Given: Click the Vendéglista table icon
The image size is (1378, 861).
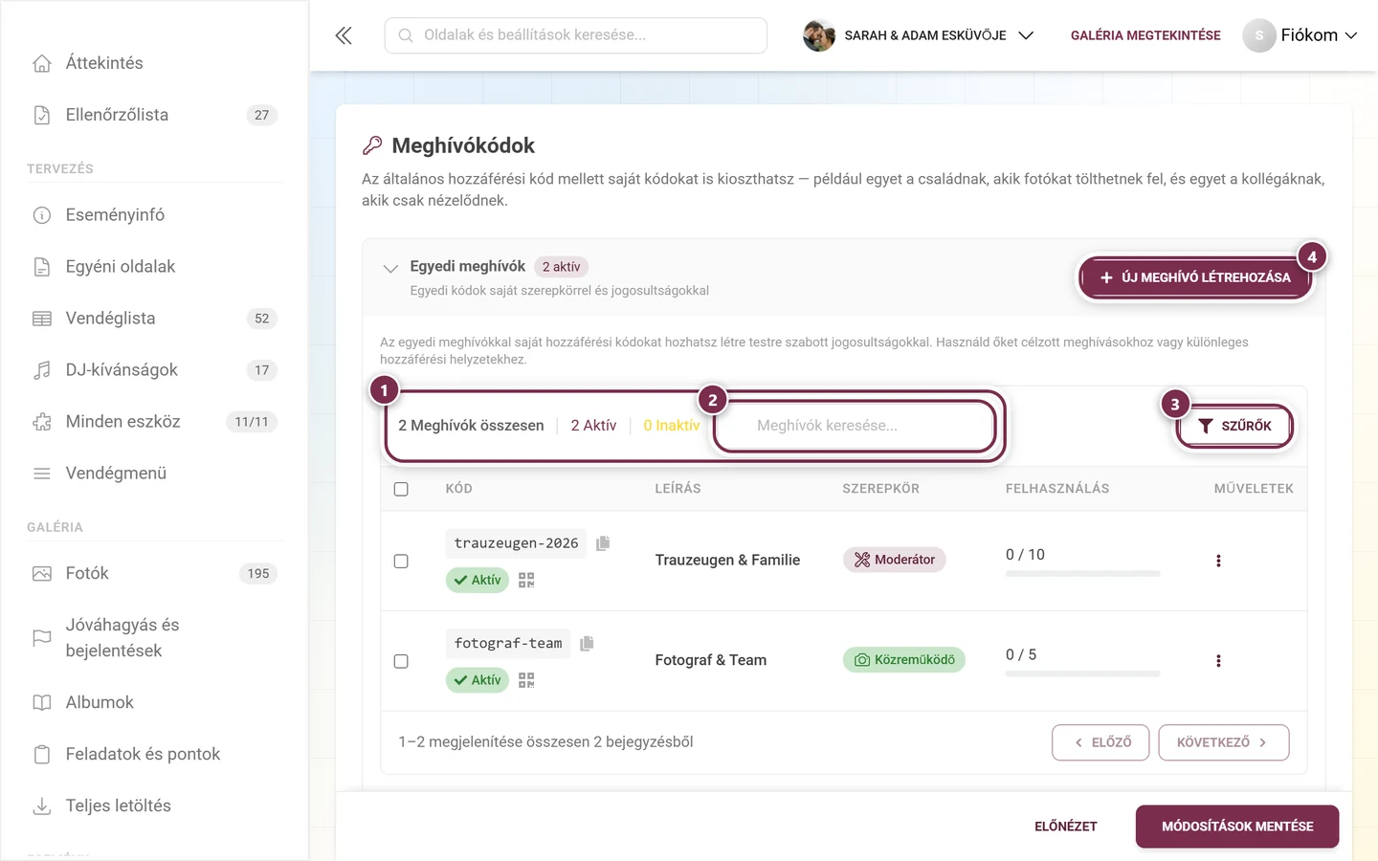Looking at the screenshot, I should (x=42, y=319).
